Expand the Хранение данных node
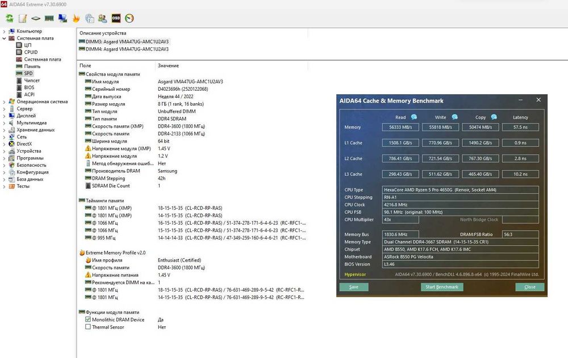Screen dimensions: 568x358 tap(4, 130)
